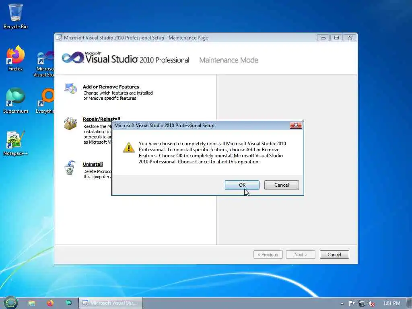Launch Firefox from the taskbar
This screenshot has height=309, width=412.
click(50, 303)
